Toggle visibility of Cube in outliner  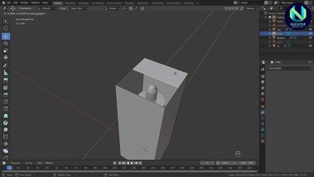pos(310,34)
